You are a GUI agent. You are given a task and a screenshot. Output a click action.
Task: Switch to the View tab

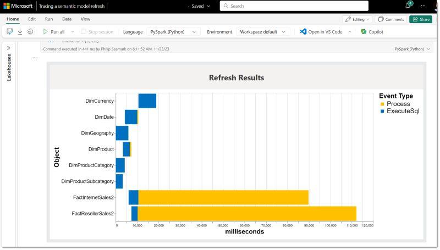pyautogui.click(x=86, y=19)
